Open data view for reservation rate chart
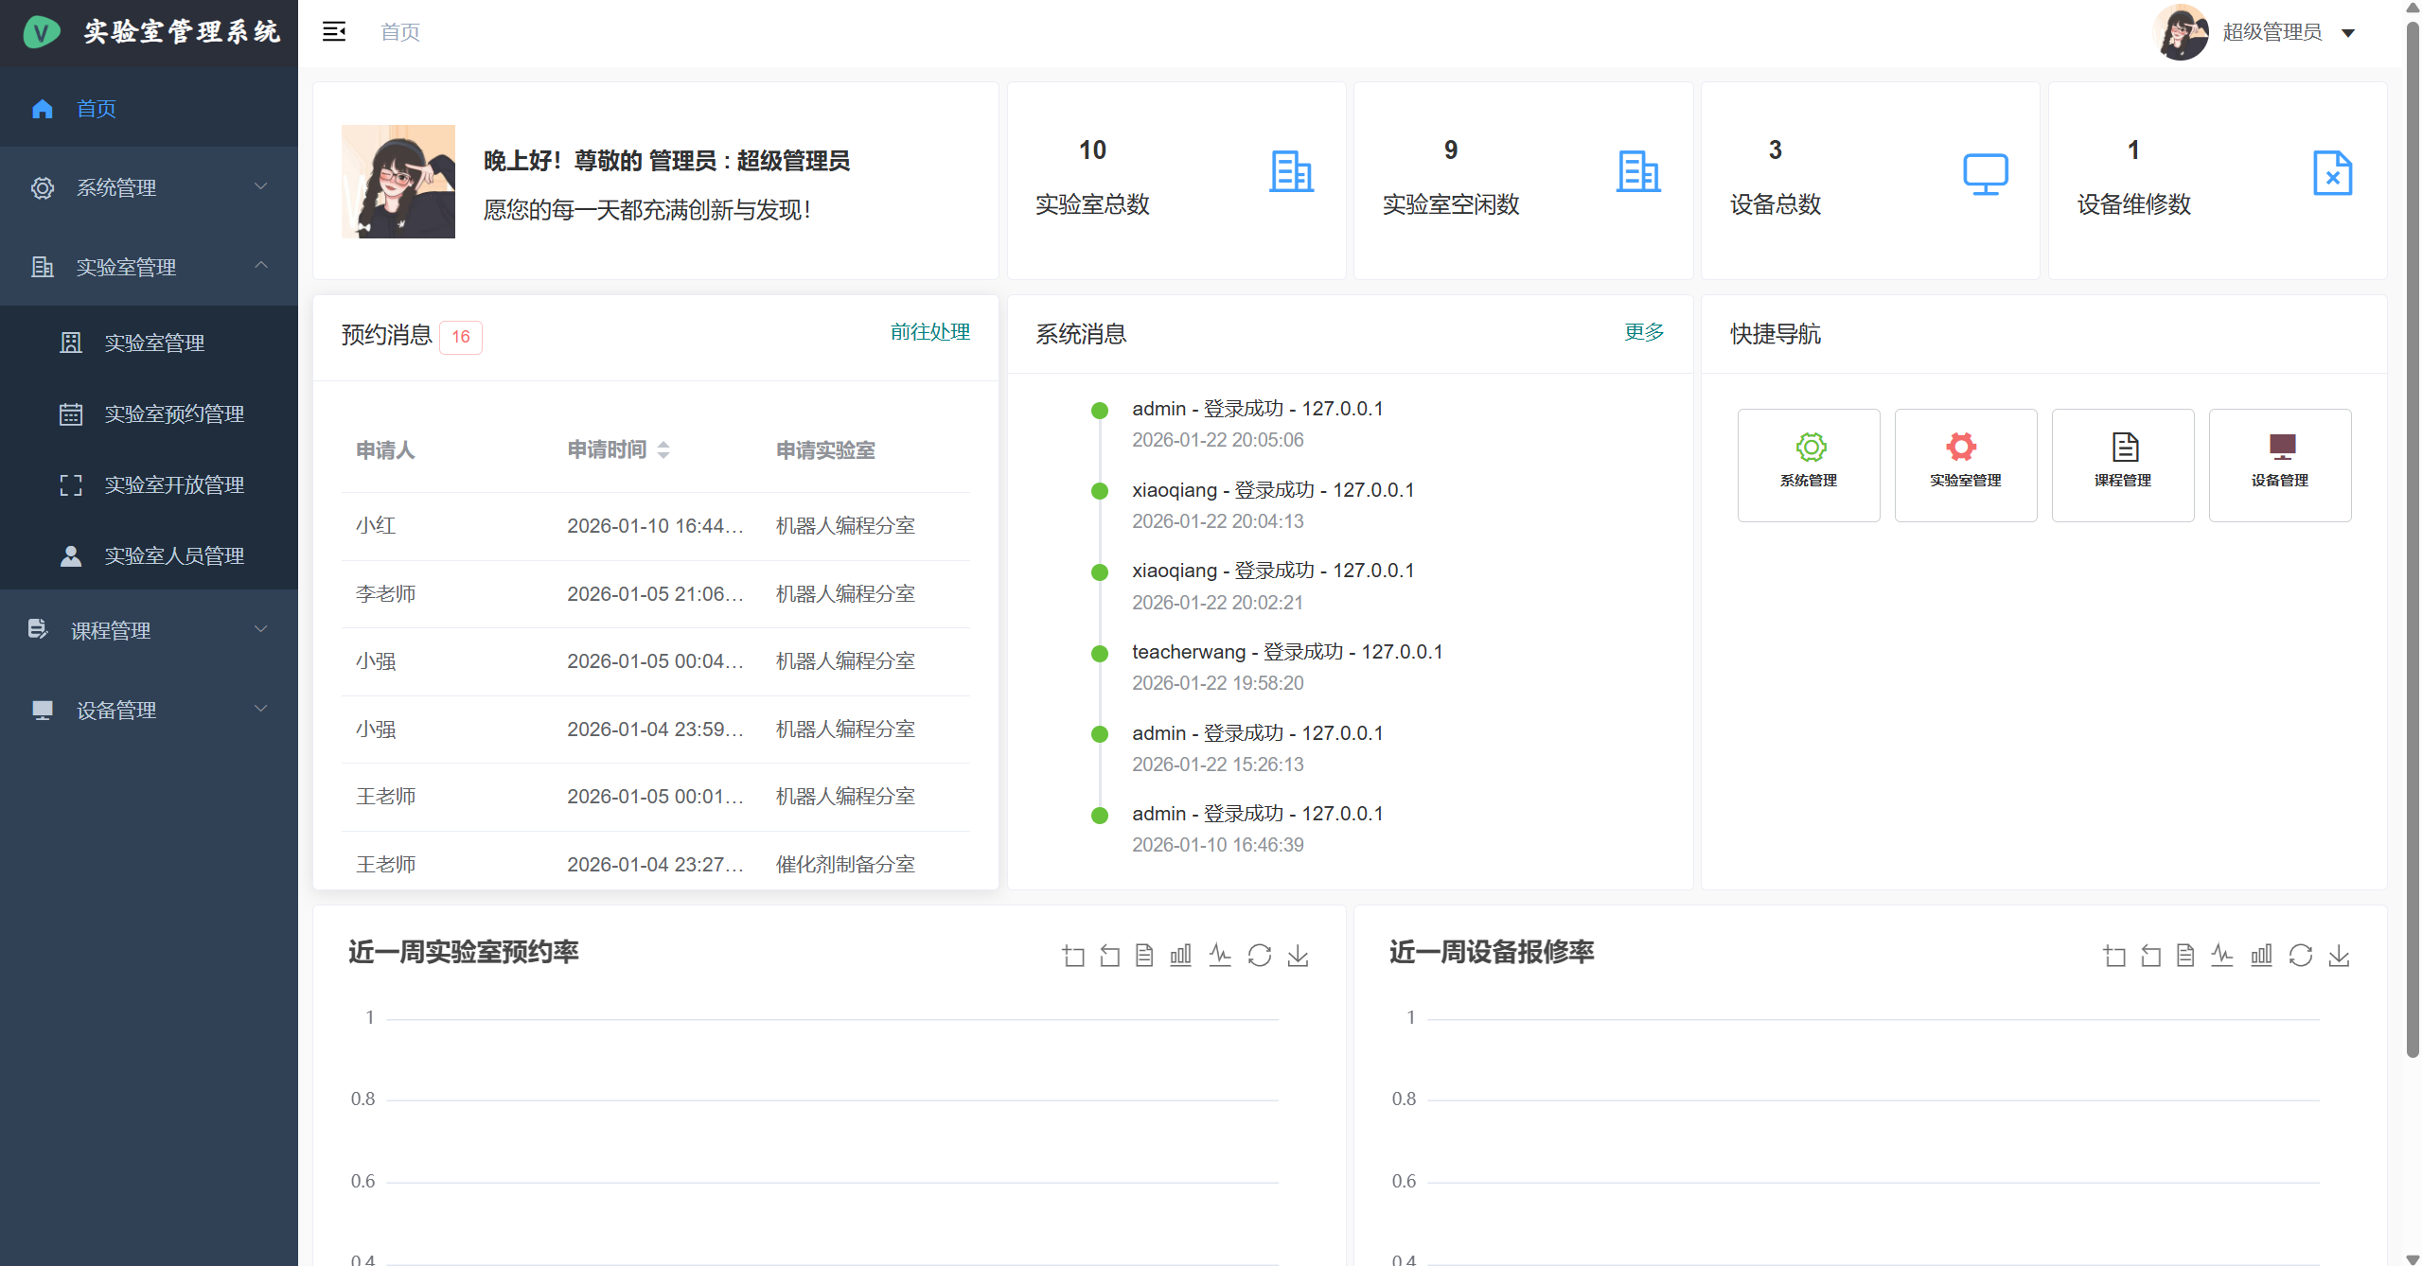Viewport: 2422px width, 1266px height. coord(1143,956)
